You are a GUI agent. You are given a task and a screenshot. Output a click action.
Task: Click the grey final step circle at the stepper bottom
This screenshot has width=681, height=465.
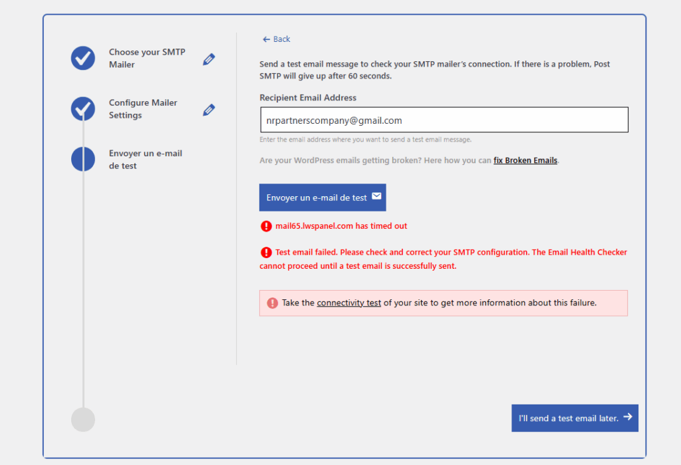tap(83, 420)
